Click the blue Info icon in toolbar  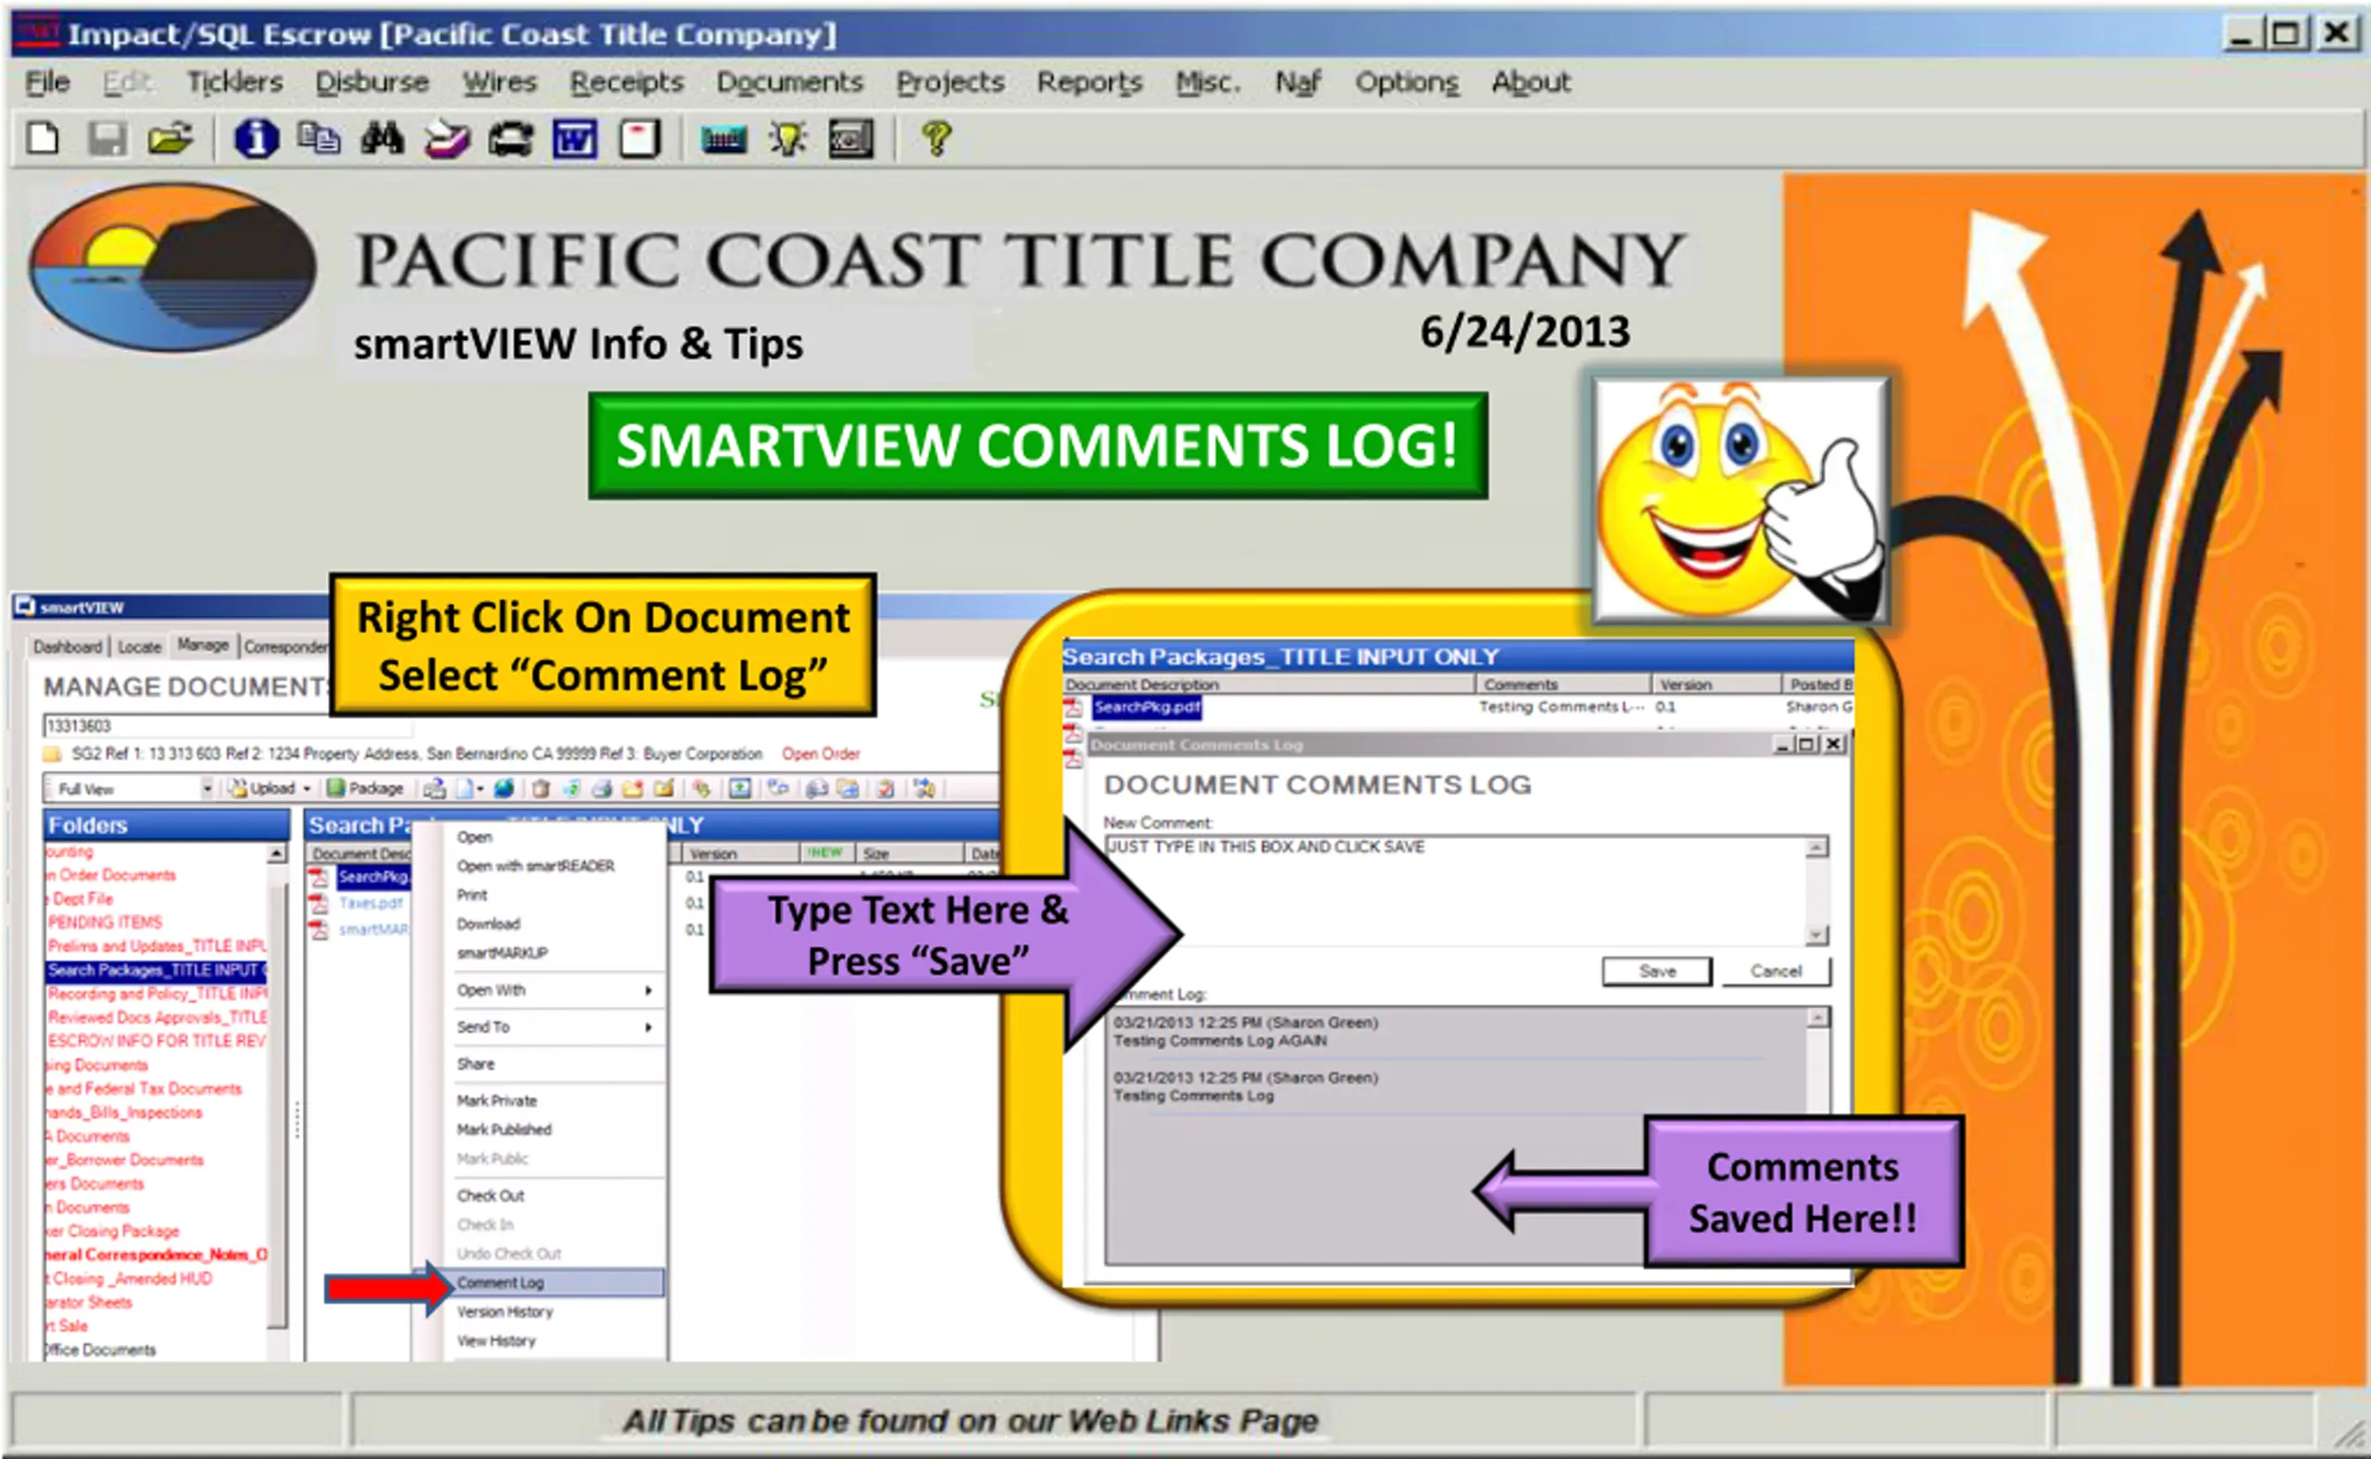[x=257, y=139]
